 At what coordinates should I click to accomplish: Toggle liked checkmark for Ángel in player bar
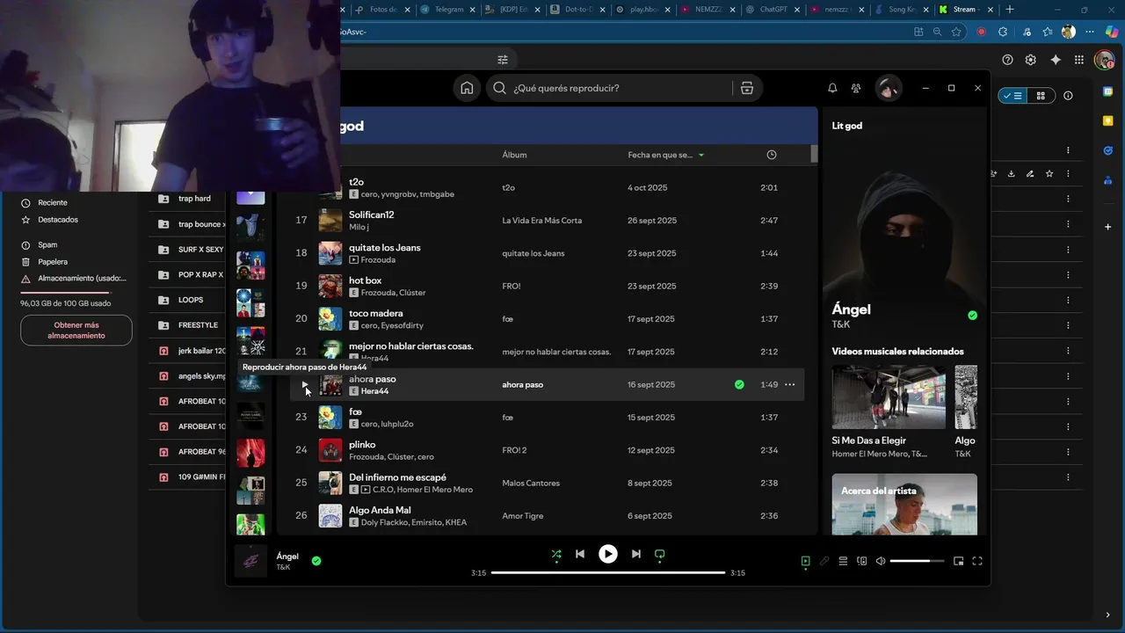[x=316, y=561]
